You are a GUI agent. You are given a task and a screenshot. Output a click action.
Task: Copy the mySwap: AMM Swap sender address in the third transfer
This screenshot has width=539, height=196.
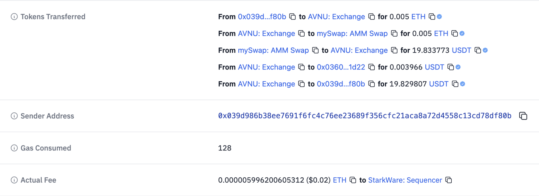tap(315, 50)
